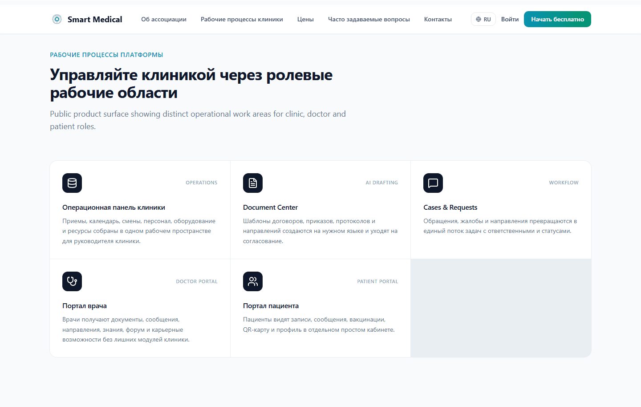The width and height of the screenshot is (641, 407).
Task: Click the Начать бесплатно button
Action: click(x=557, y=19)
